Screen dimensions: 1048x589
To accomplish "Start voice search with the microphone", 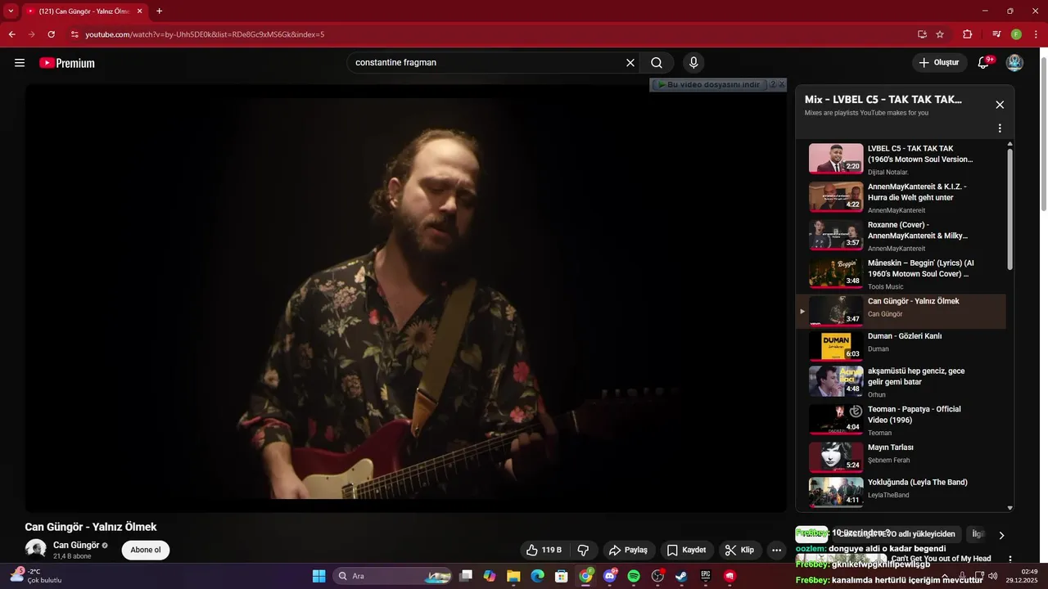I will [693, 63].
